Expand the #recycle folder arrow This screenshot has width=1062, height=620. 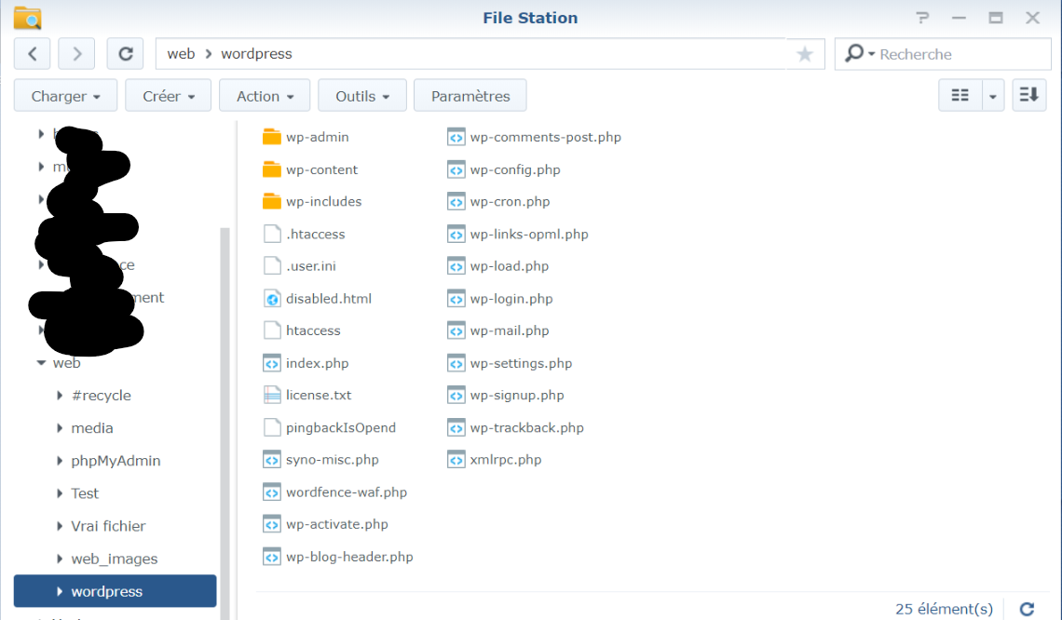60,396
